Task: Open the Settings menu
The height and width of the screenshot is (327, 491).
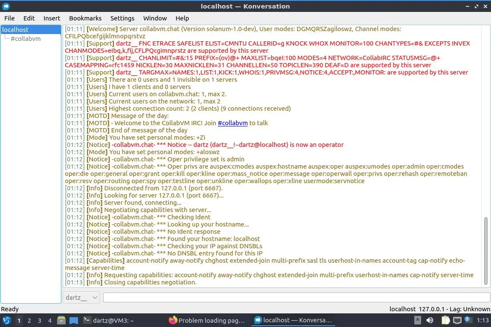Action: 122,18
